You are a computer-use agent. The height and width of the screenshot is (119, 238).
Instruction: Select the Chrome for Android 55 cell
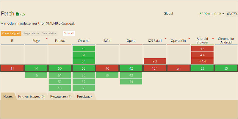point(226,68)
